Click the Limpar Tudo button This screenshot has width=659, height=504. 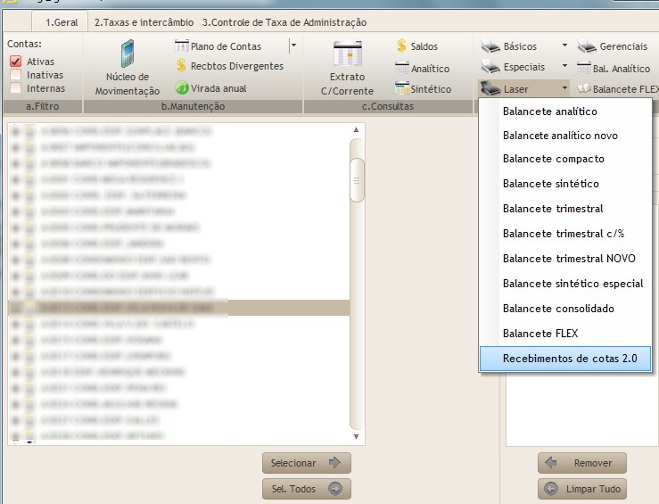581,490
